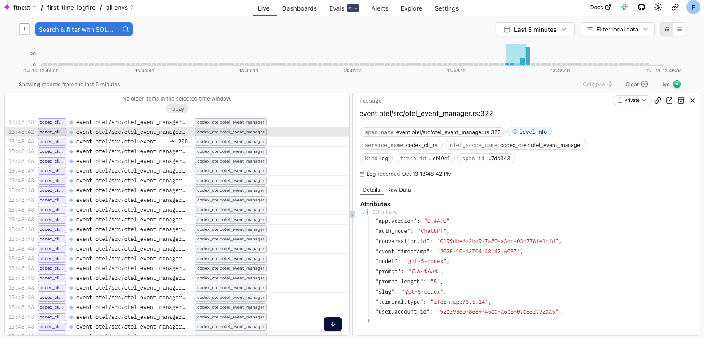Screen dimensions: 704x337
Task: Switch to flat list view
Action: [680, 30]
